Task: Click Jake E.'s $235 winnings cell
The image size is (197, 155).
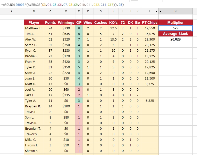Action: 66,95
